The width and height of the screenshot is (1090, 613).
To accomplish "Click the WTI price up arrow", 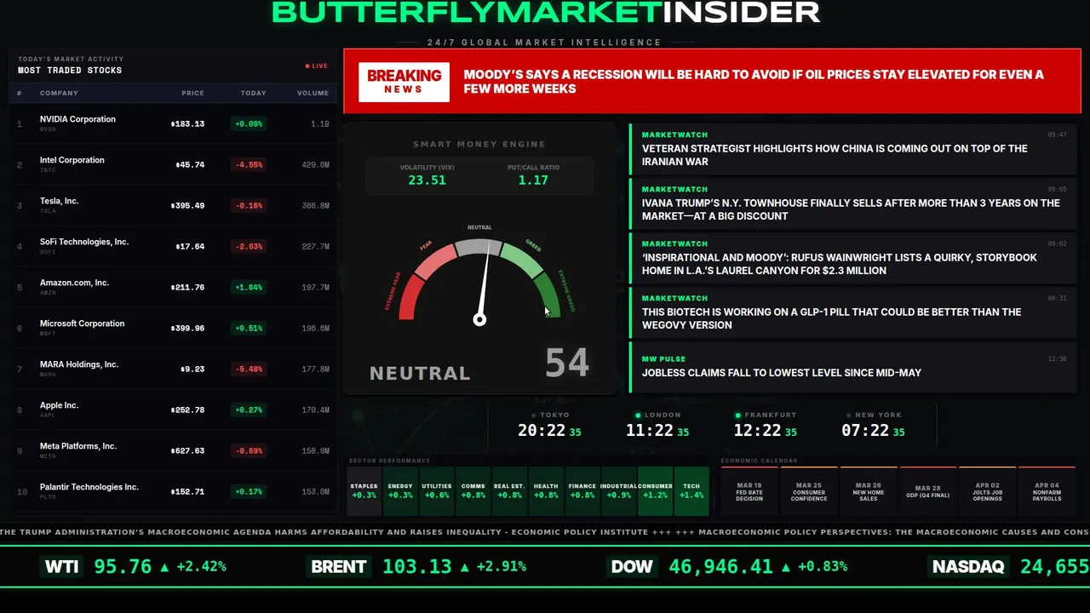I will (164, 567).
